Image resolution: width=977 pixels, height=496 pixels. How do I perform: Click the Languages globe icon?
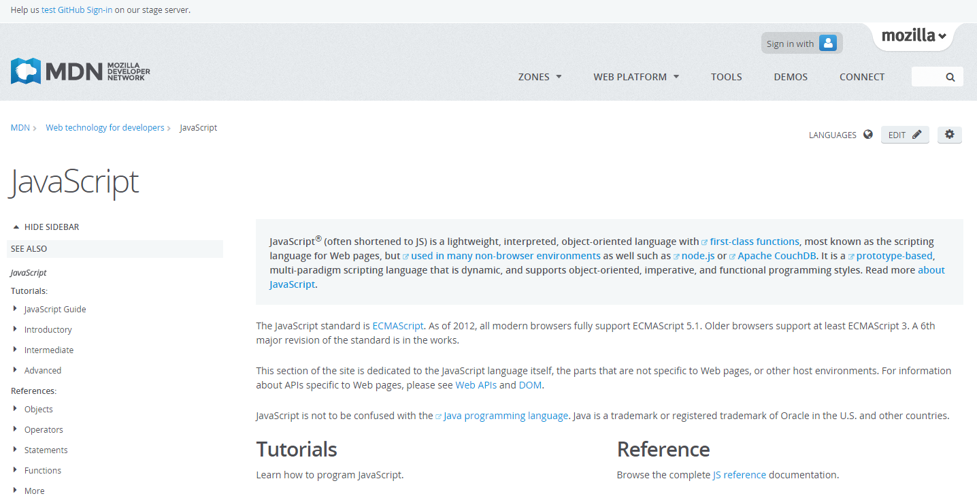(x=867, y=135)
